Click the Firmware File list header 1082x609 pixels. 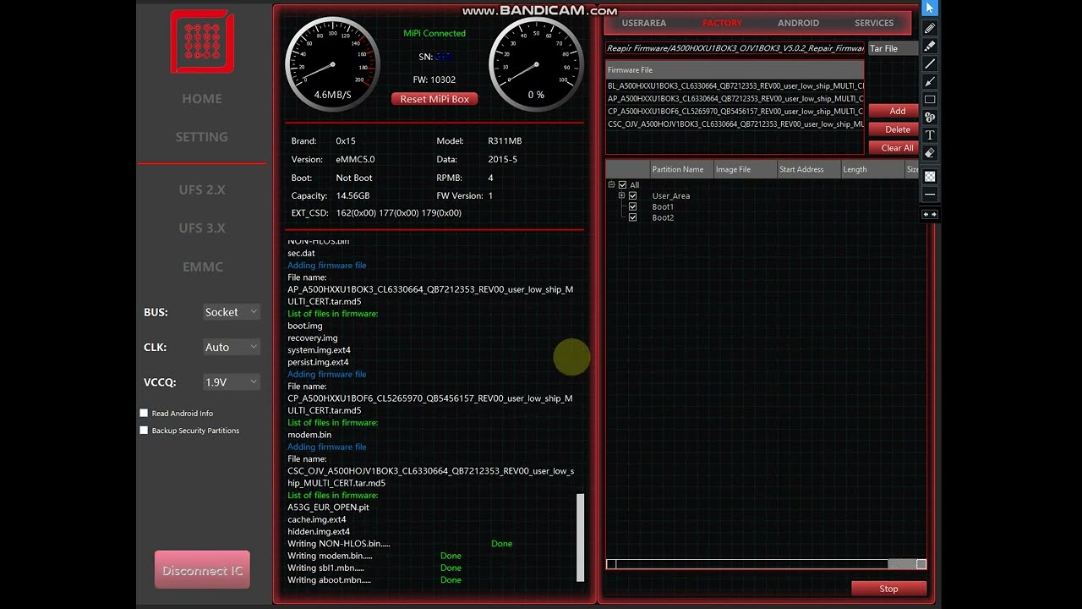pos(735,70)
